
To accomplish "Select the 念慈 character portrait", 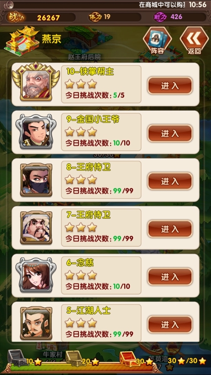I will pyautogui.click(x=36, y=275).
